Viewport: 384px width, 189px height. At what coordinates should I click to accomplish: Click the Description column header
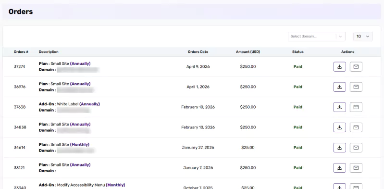(x=49, y=52)
